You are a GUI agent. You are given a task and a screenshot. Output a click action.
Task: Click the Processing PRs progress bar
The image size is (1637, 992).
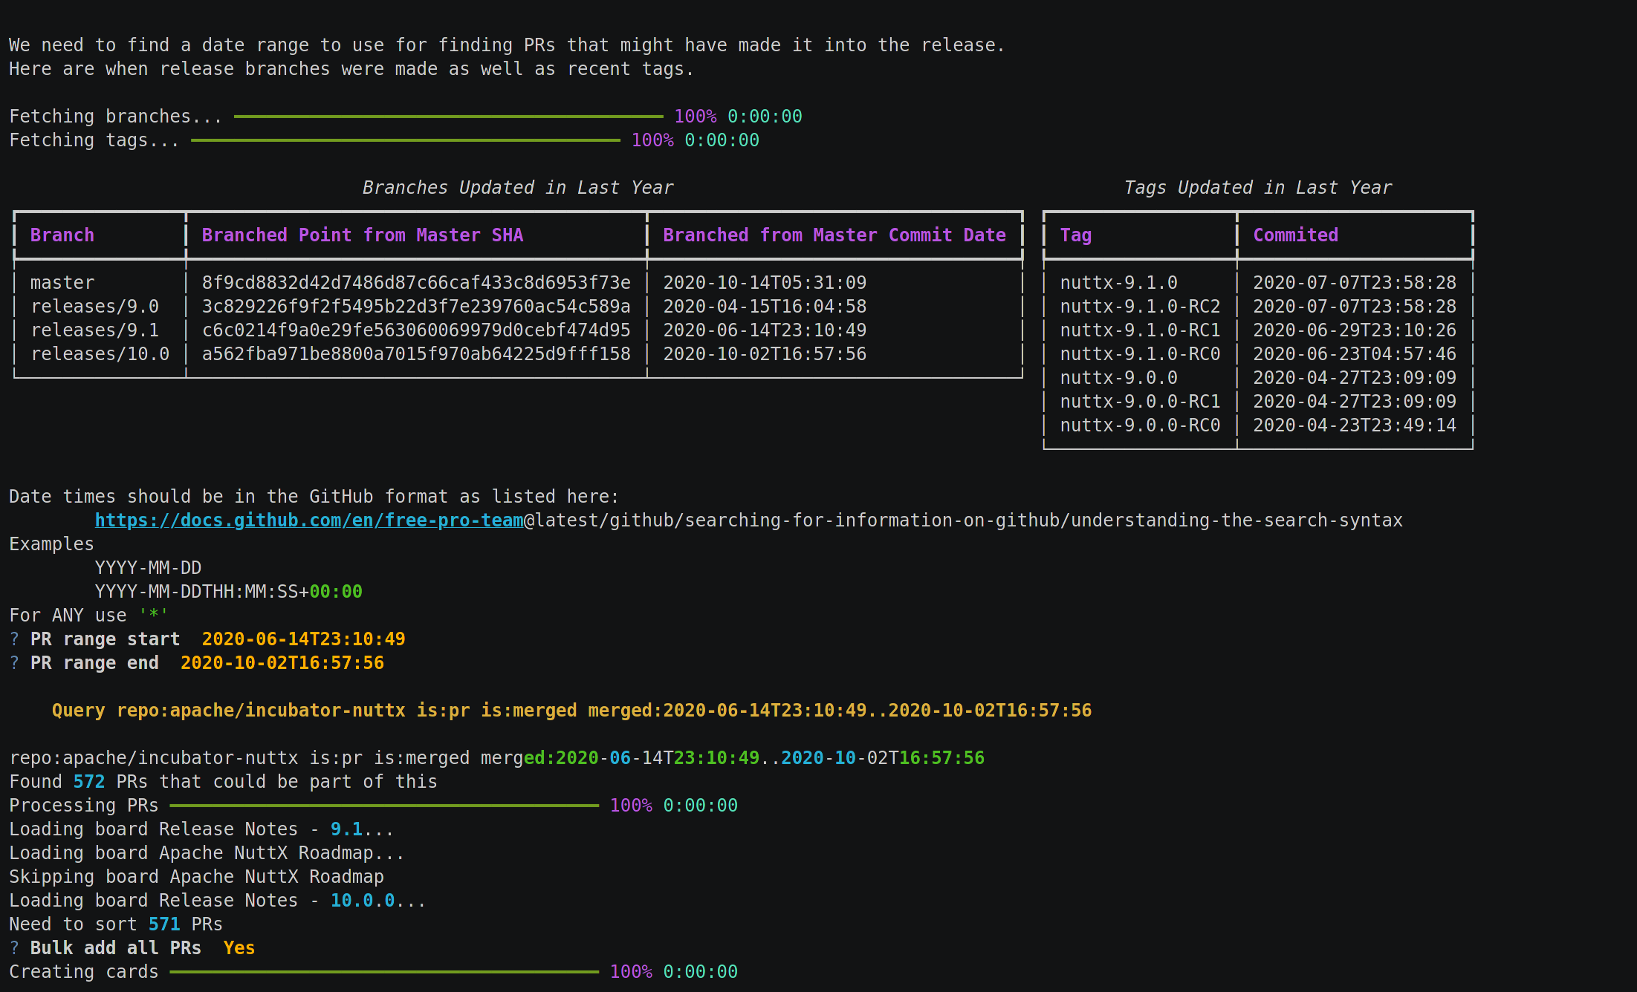383,806
